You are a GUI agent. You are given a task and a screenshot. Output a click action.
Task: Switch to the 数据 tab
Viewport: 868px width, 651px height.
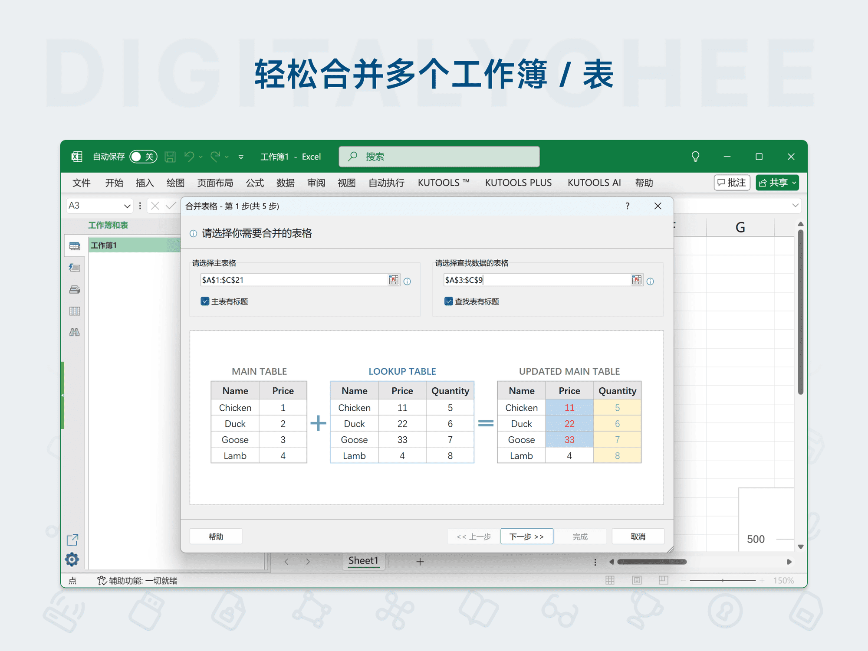click(x=286, y=183)
